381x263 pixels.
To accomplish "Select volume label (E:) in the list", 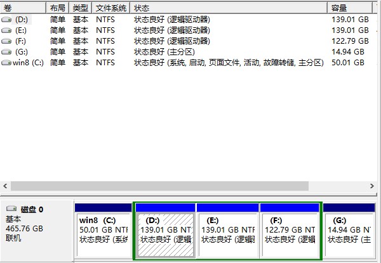I will click(21, 30).
